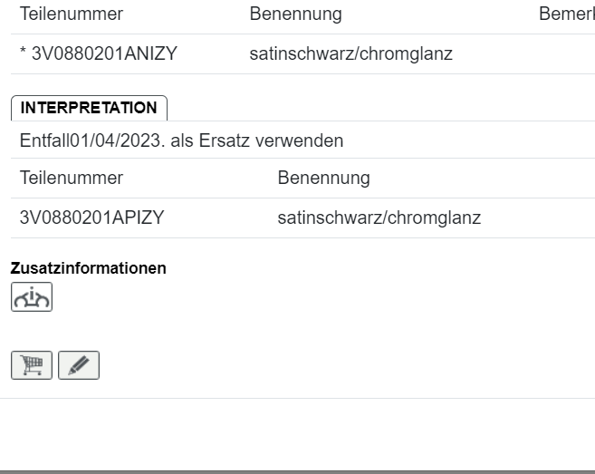The image size is (595, 474).
Task: Click the horizontal scrollbar at the bottom
Action: click(x=297, y=470)
